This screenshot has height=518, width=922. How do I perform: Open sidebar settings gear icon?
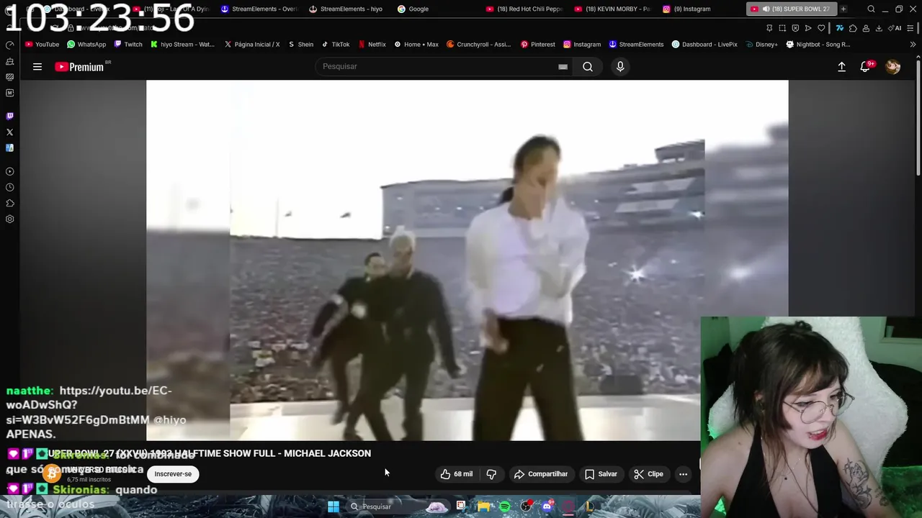click(9, 219)
